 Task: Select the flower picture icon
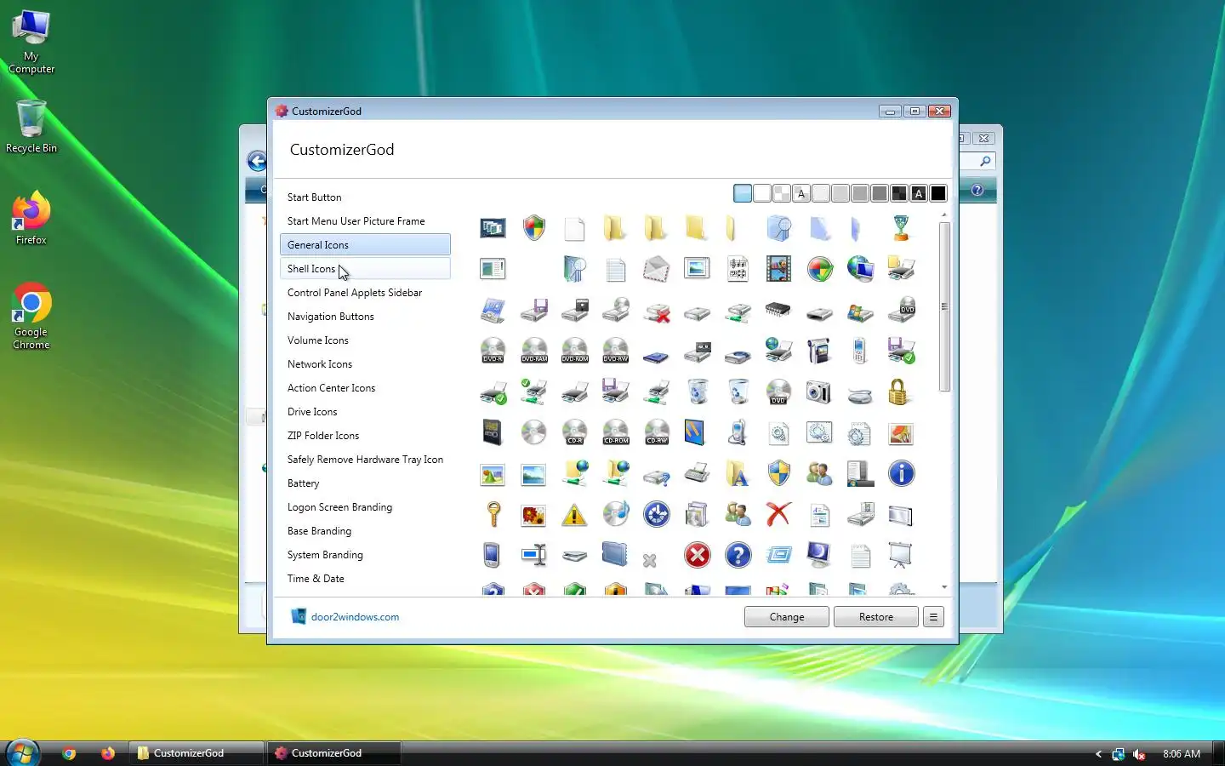(534, 514)
